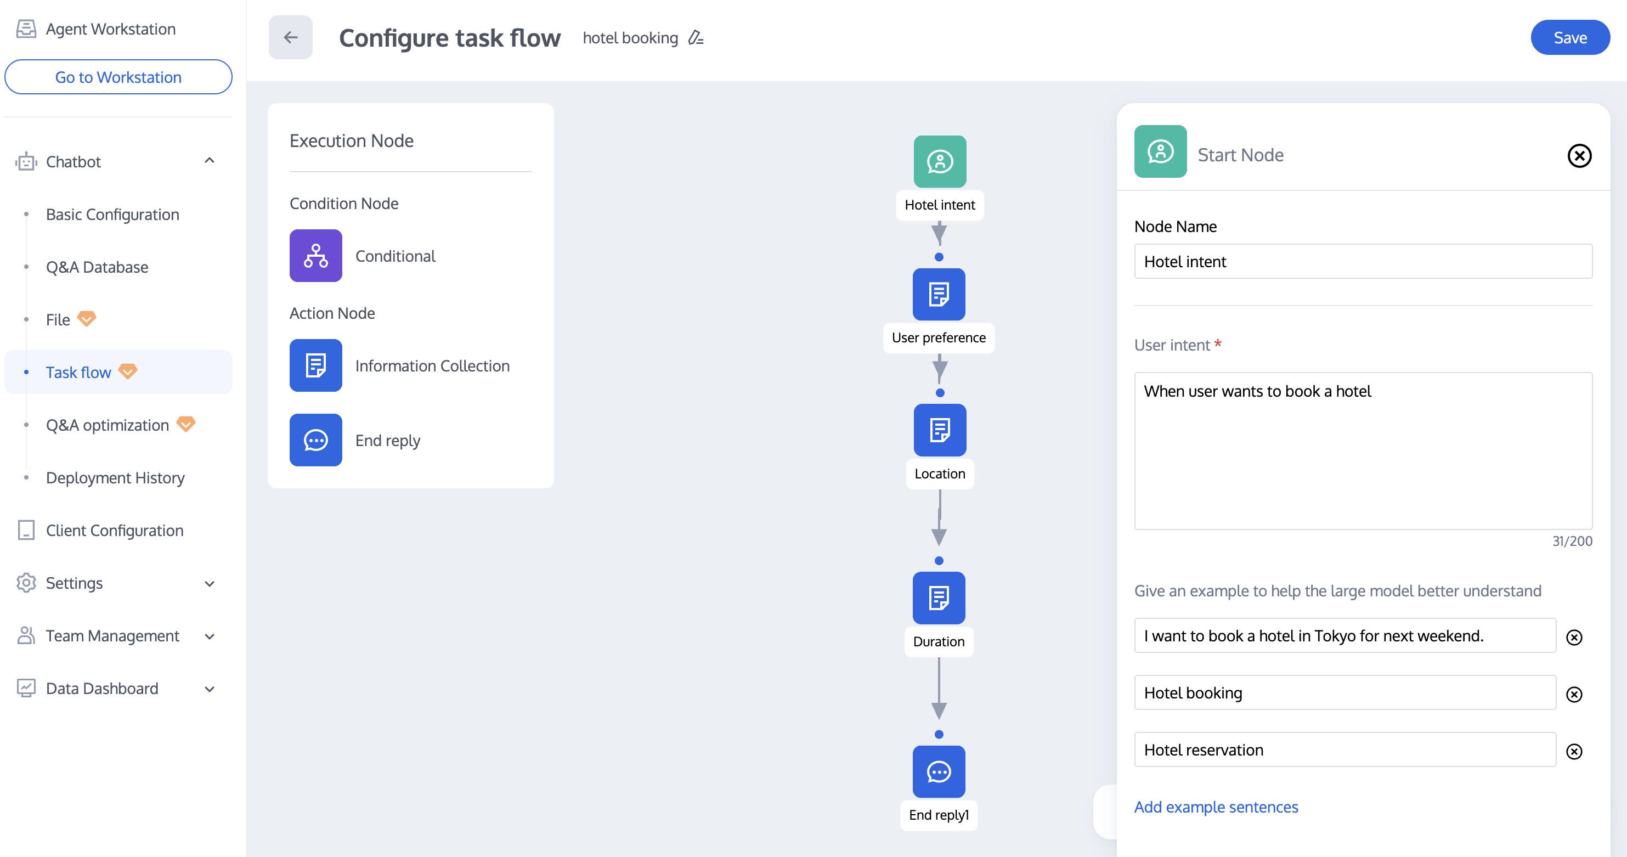The height and width of the screenshot is (857, 1627).
Task: Choose the Information Collection node icon
Action: [x=316, y=365]
